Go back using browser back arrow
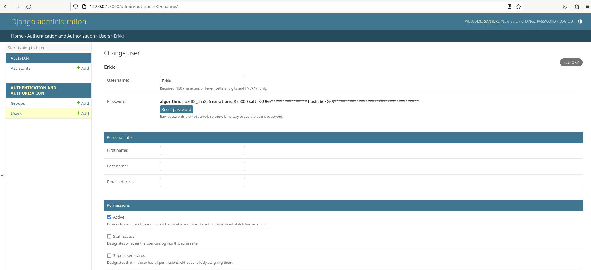This screenshot has width=591, height=270. click(6, 7)
